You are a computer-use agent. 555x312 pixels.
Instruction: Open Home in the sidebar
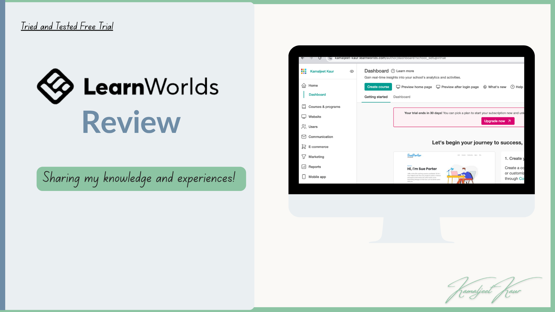(313, 86)
